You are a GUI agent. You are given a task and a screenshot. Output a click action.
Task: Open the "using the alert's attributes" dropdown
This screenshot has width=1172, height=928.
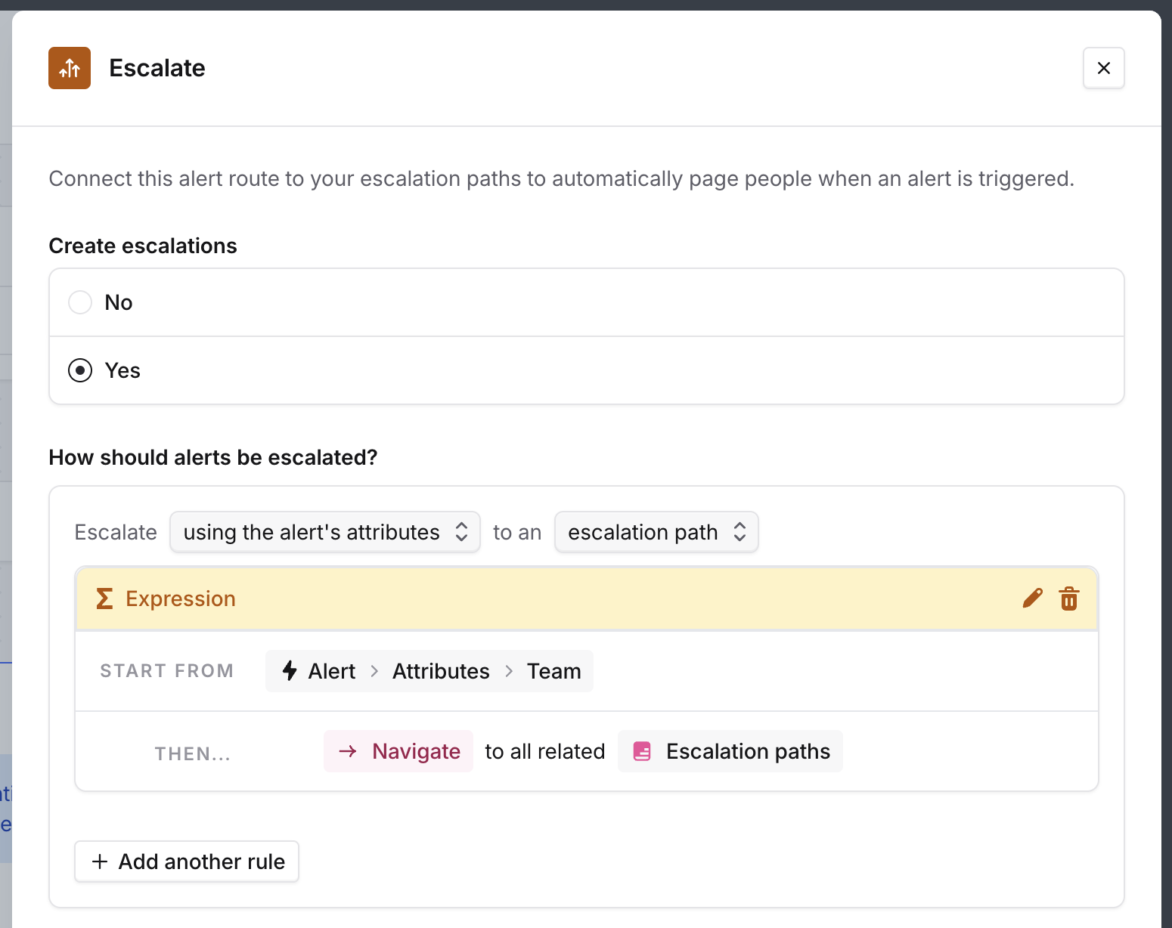coord(325,532)
